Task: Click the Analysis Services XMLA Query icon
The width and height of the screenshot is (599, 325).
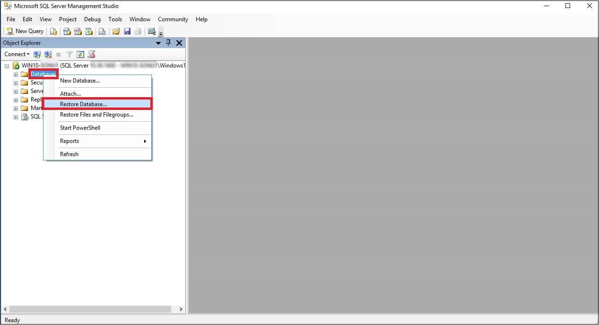Action: (x=88, y=32)
